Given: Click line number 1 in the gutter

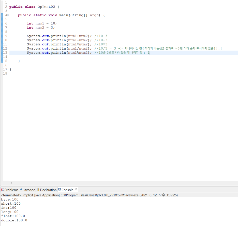Looking at the screenshot, I should 6,3.
